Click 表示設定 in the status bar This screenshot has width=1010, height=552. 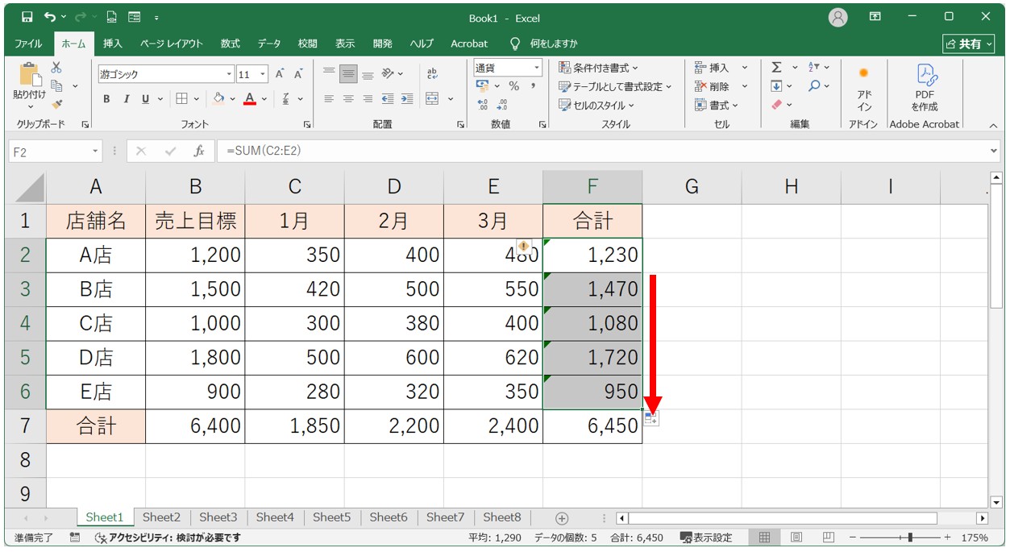[707, 537]
